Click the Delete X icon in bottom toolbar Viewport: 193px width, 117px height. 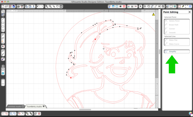(x=23, y=114)
